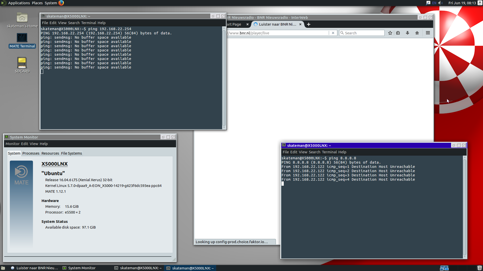Open the browser hamburger menu
The width and height of the screenshot is (483, 271).
coord(428,33)
